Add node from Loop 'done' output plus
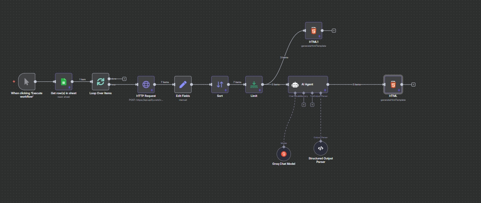 coord(124,79)
